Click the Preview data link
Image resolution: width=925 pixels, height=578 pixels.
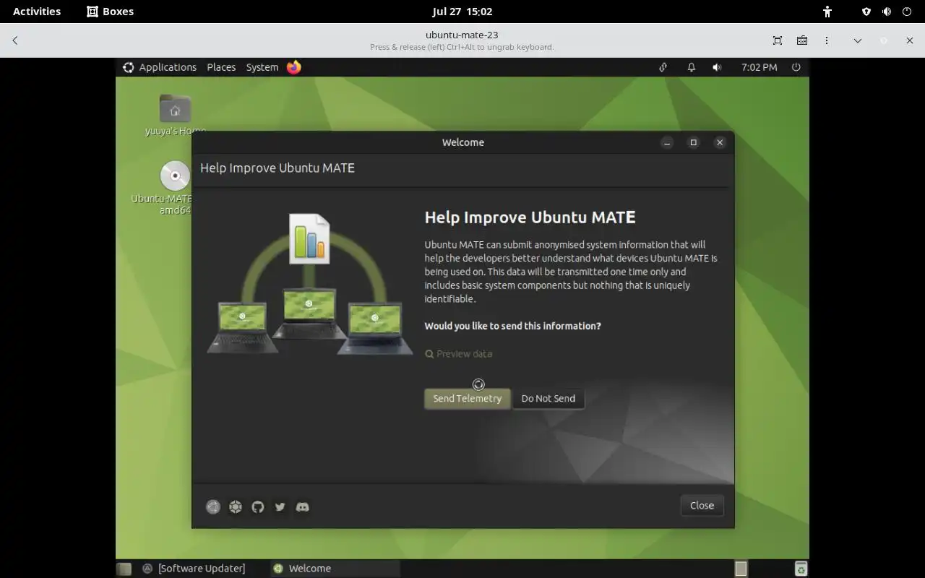(459, 354)
